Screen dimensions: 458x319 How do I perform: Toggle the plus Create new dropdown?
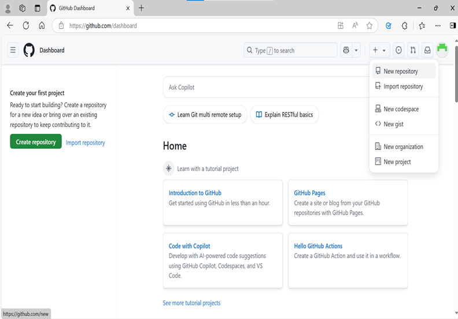pyautogui.click(x=379, y=50)
